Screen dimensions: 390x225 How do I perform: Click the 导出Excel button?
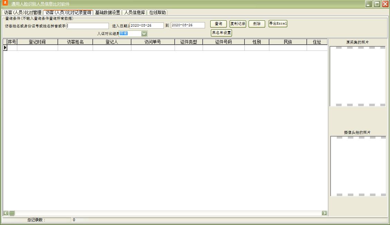coord(278,24)
